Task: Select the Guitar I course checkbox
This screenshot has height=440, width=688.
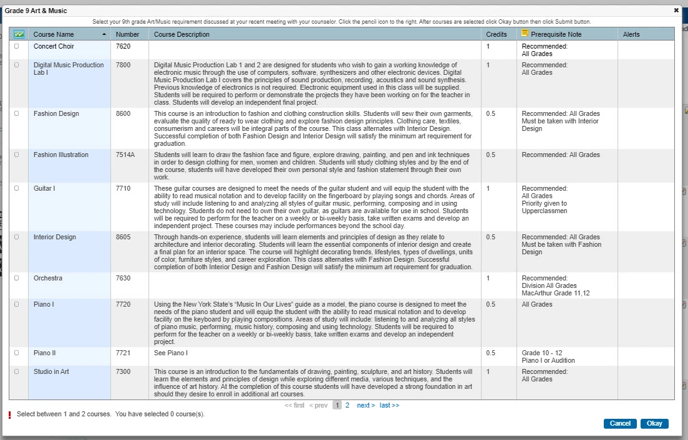Action: pos(16,188)
